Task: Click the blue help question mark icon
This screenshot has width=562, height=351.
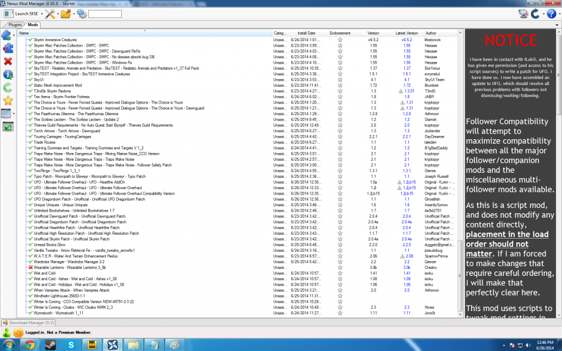Action: pos(550,14)
